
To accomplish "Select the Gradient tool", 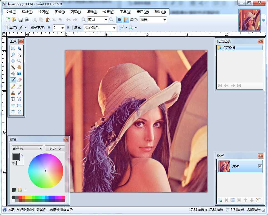I will pos(19,73).
